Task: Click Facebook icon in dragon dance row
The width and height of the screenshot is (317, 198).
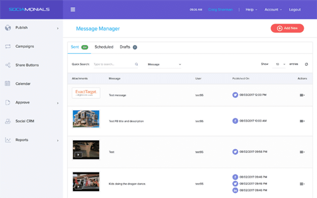Action: pos(235,177)
